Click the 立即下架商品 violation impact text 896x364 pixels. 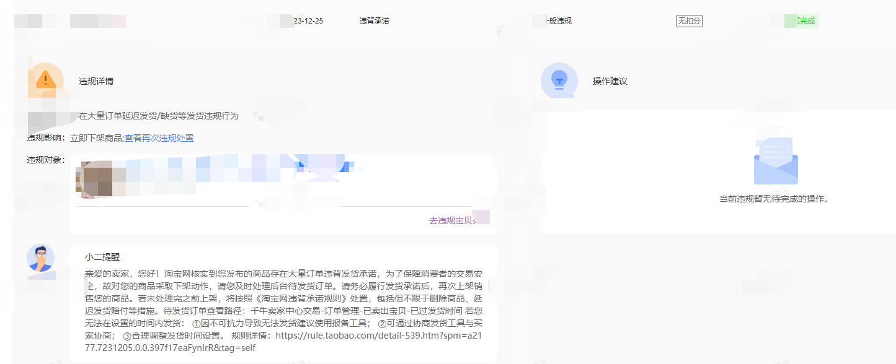coord(95,137)
